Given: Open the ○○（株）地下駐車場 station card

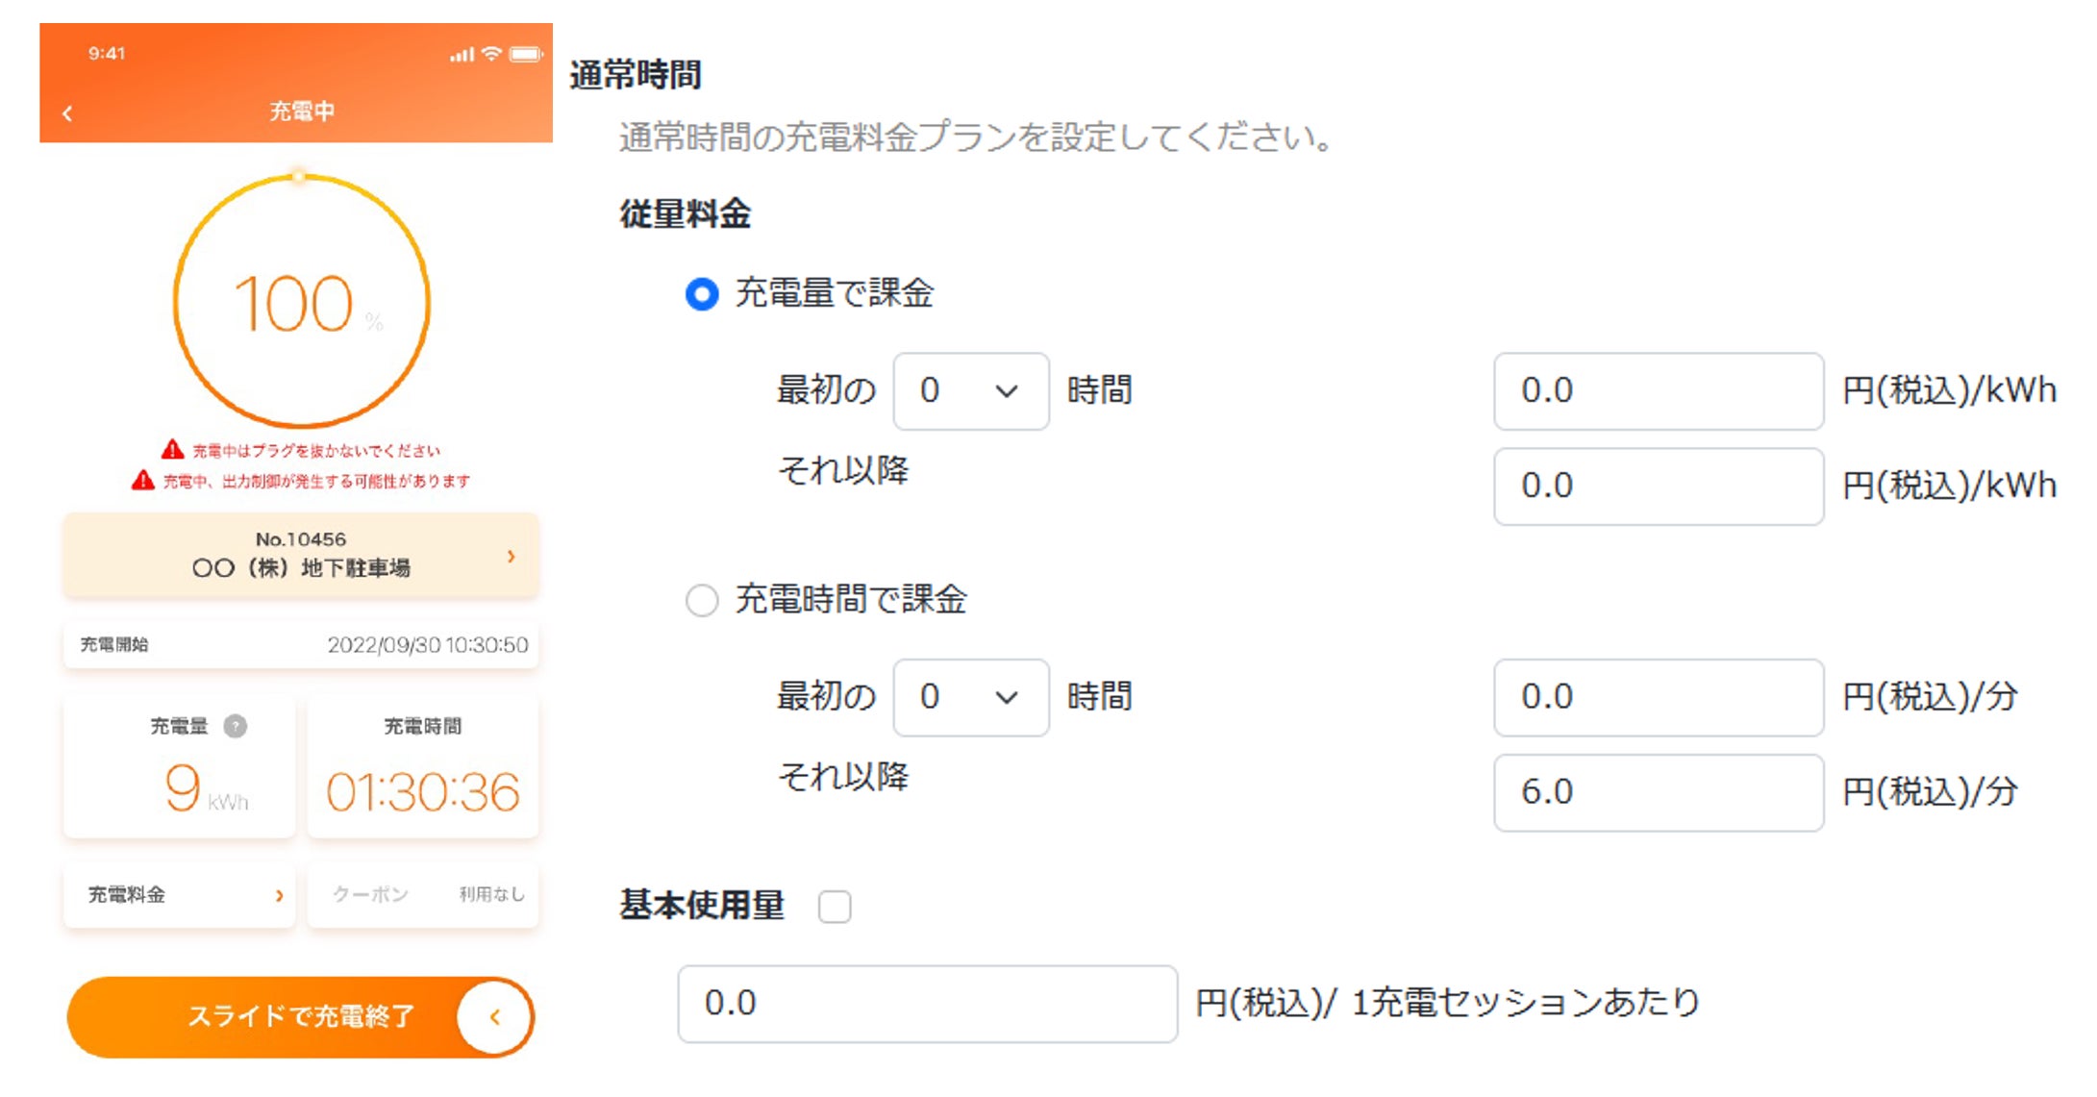Looking at the screenshot, I should coord(301,555).
